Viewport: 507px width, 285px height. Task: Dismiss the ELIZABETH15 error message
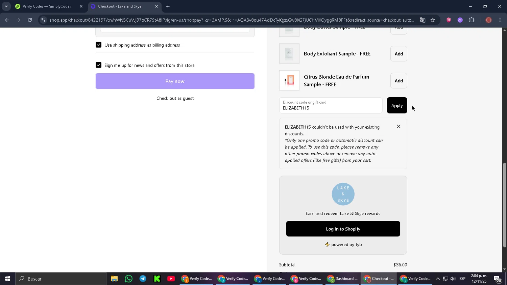399,127
